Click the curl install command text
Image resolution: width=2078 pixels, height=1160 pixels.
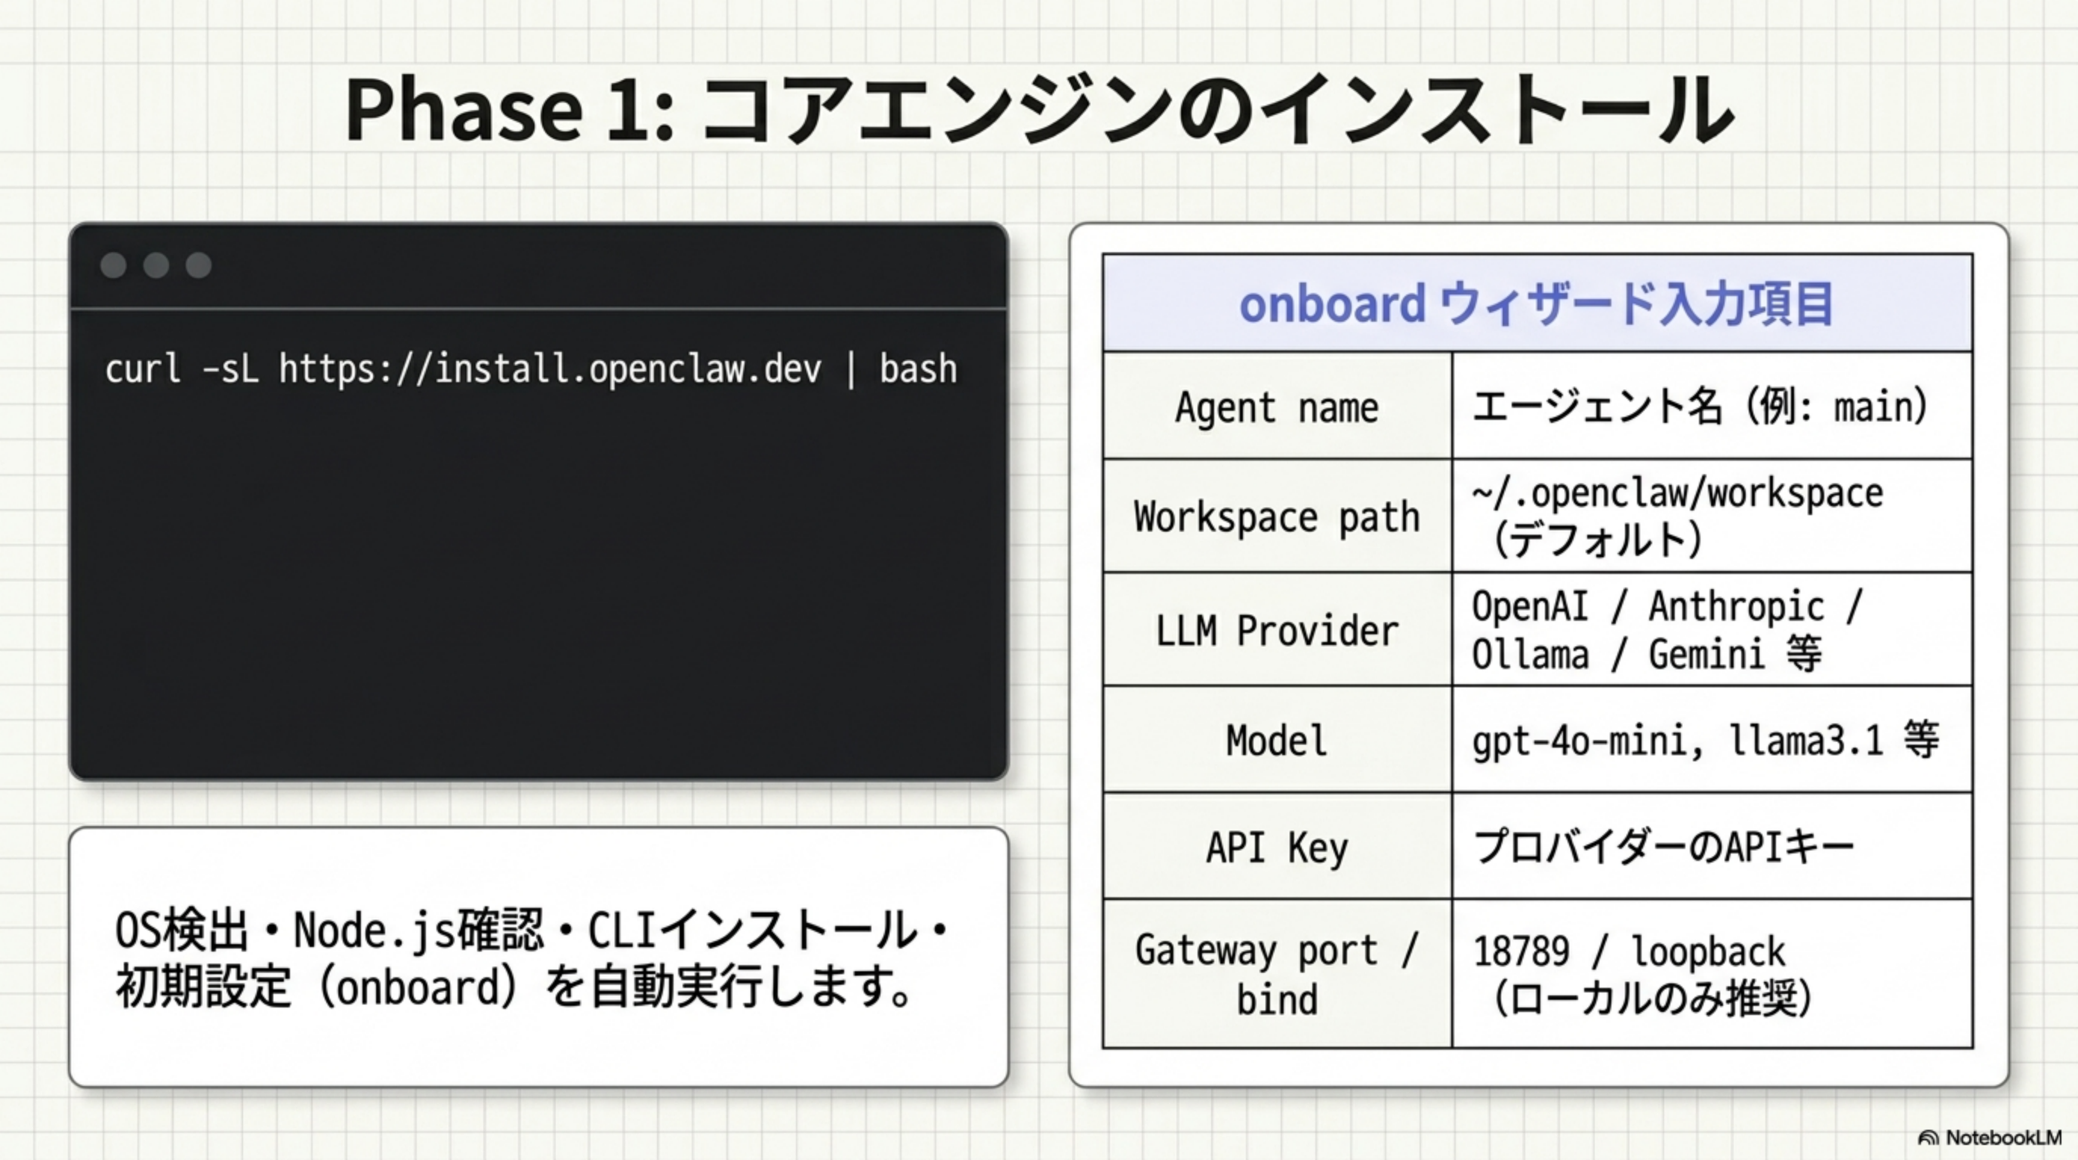point(531,369)
